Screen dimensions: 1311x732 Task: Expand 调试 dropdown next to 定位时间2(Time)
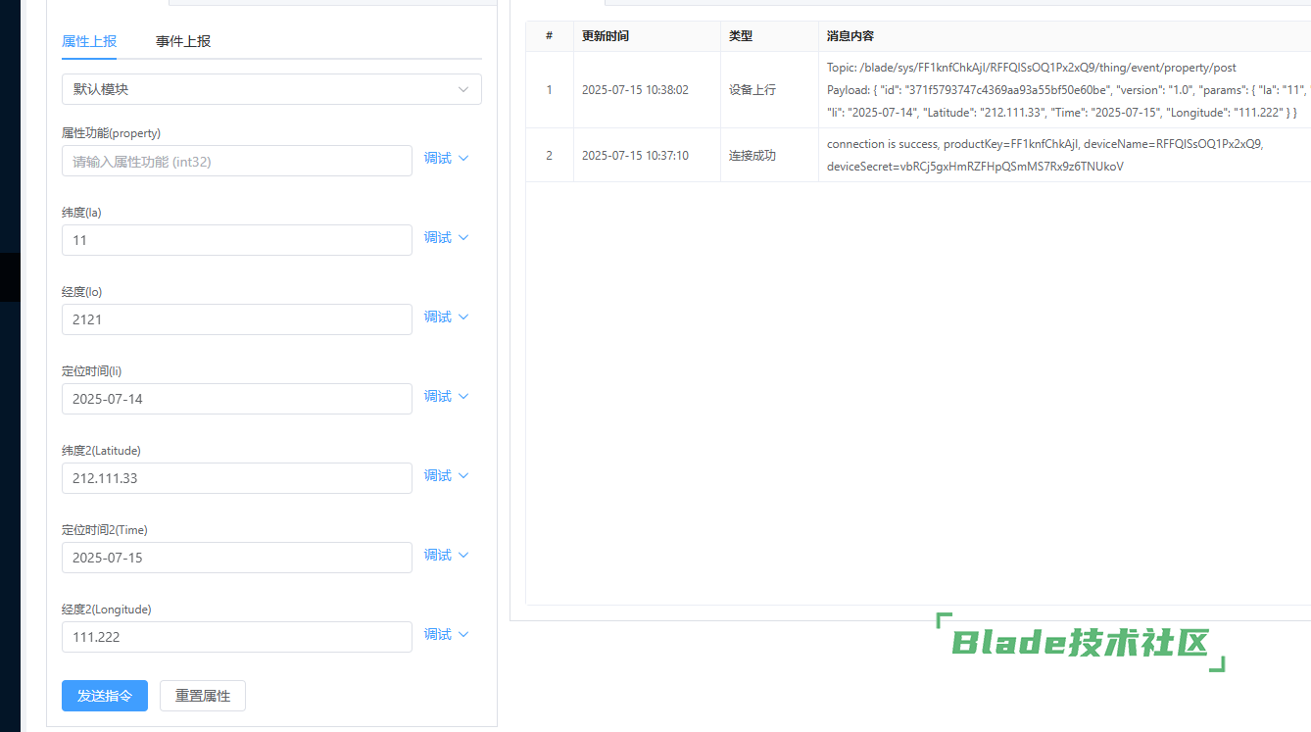coord(447,556)
